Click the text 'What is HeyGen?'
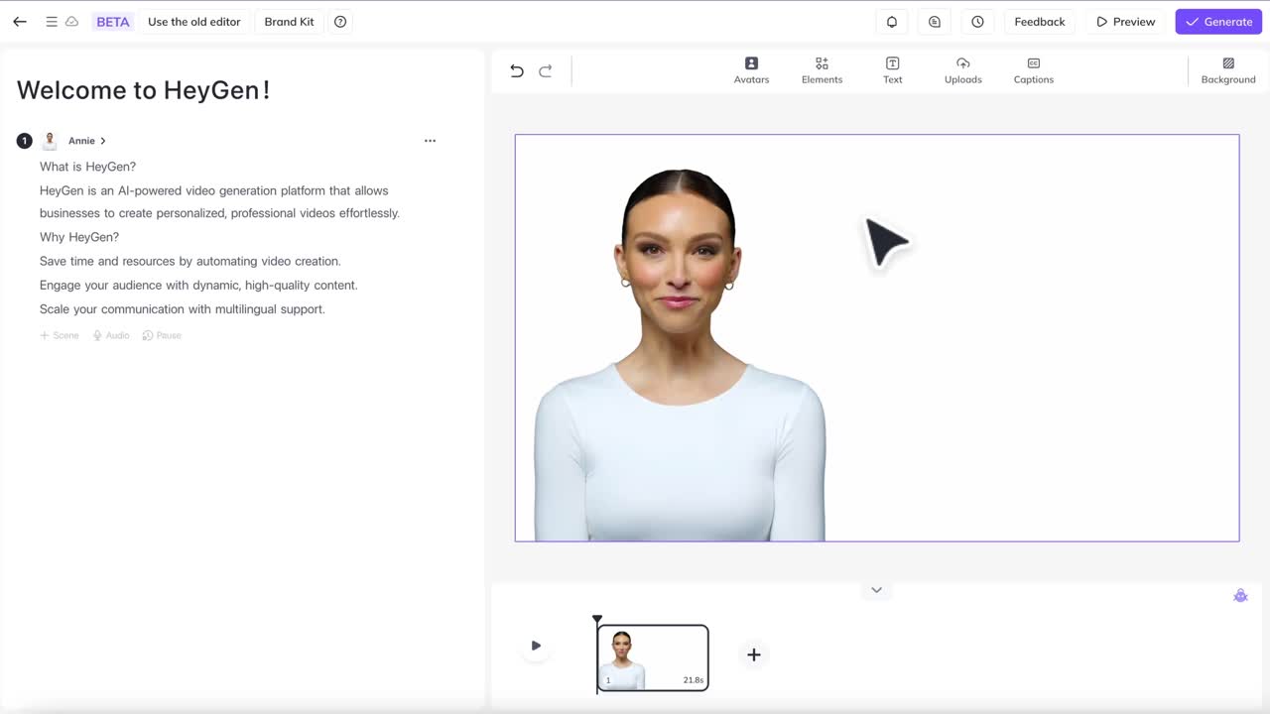1270x714 pixels. [88, 167]
